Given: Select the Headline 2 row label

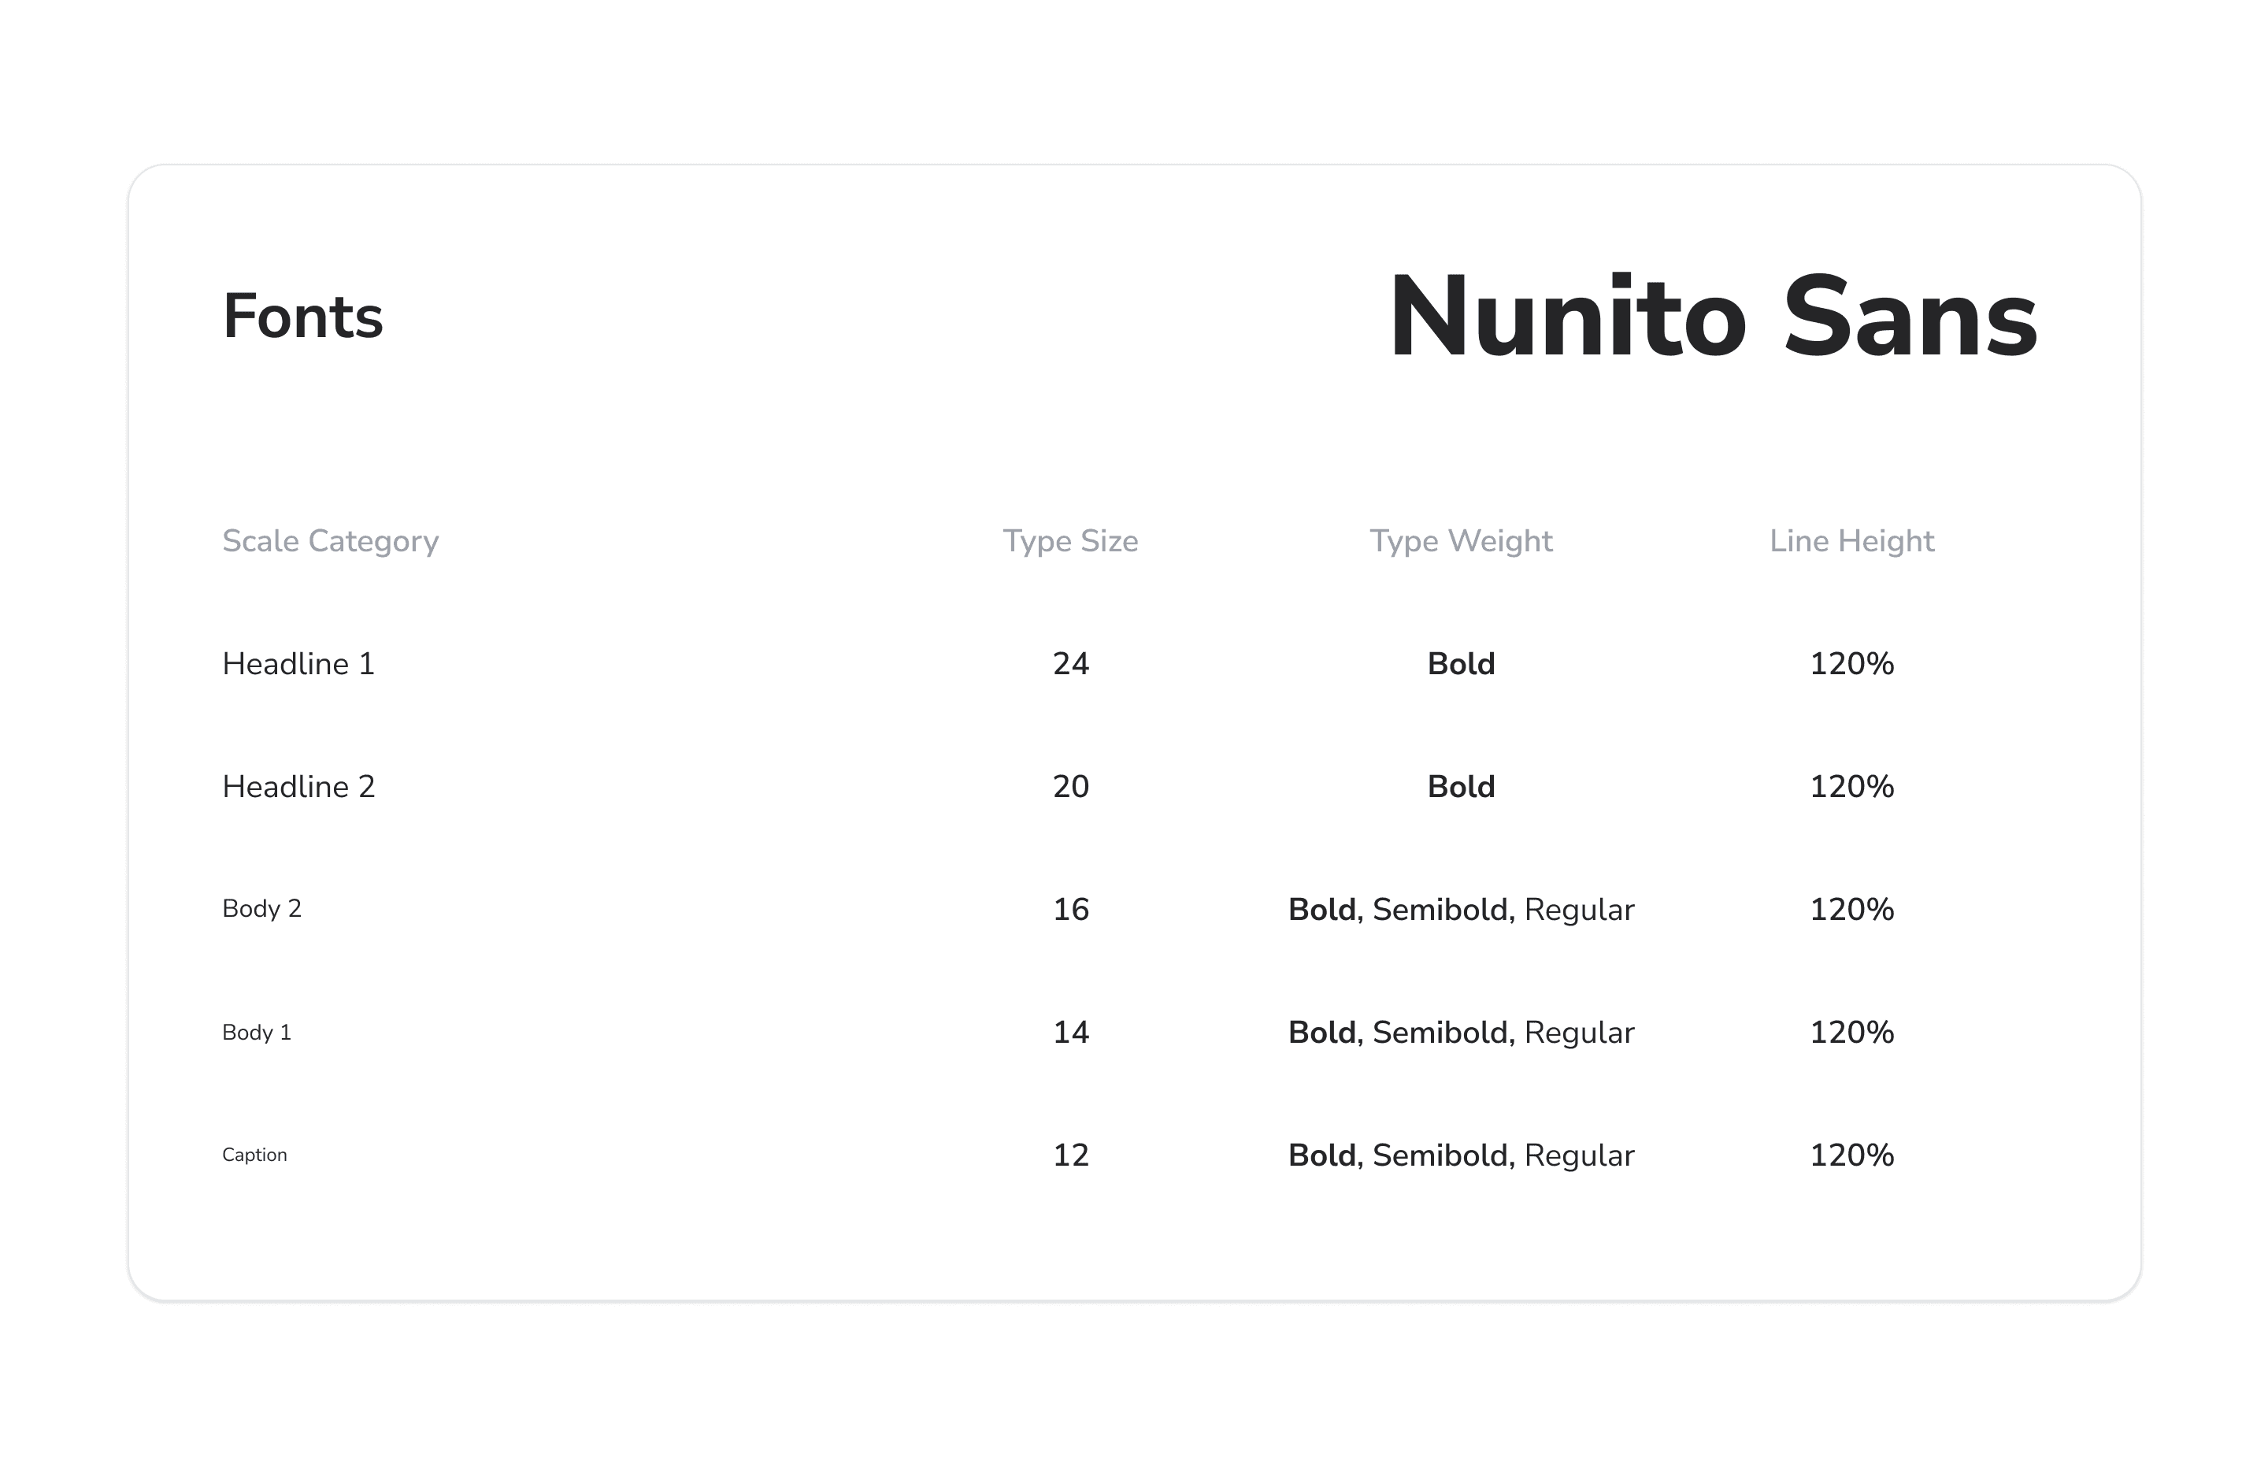Looking at the screenshot, I should [x=298, y=787].
